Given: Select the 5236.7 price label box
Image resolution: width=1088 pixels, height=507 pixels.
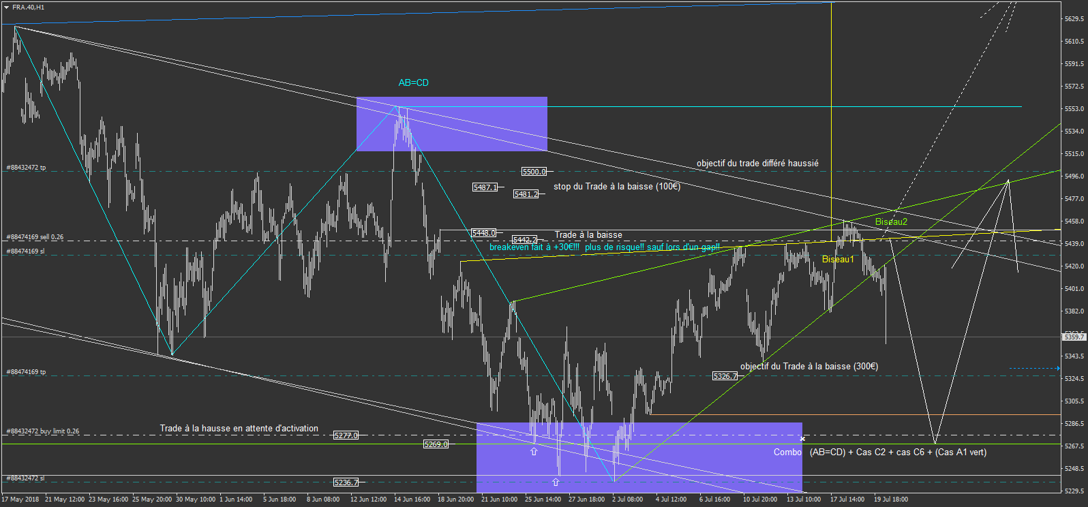Looking at the screenshot, I should coord(346,482).
